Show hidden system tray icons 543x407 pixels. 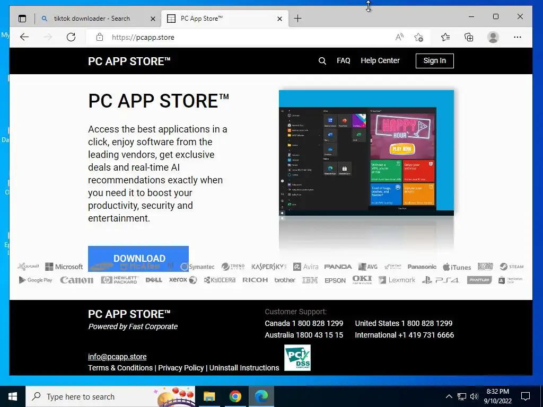(449, 396)
